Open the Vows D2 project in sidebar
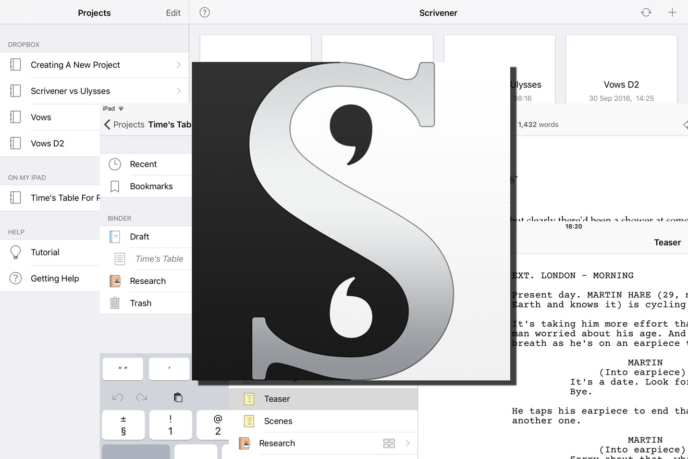This screenshot has width=688, height=459. [50, 143]
